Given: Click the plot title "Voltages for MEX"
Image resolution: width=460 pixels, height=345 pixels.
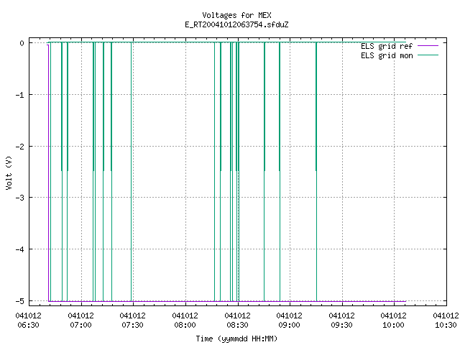Looking at the screenshot, I should click(x=236, y=15).
